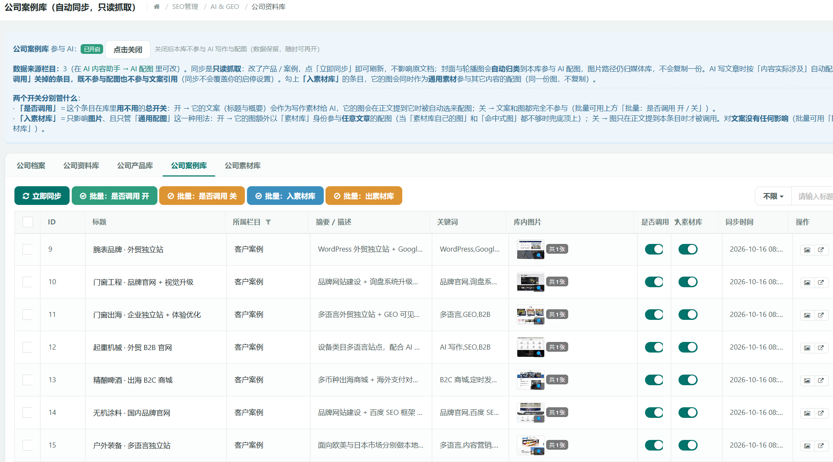Click the home icon in breadcrumb

(x=157, y=7)
